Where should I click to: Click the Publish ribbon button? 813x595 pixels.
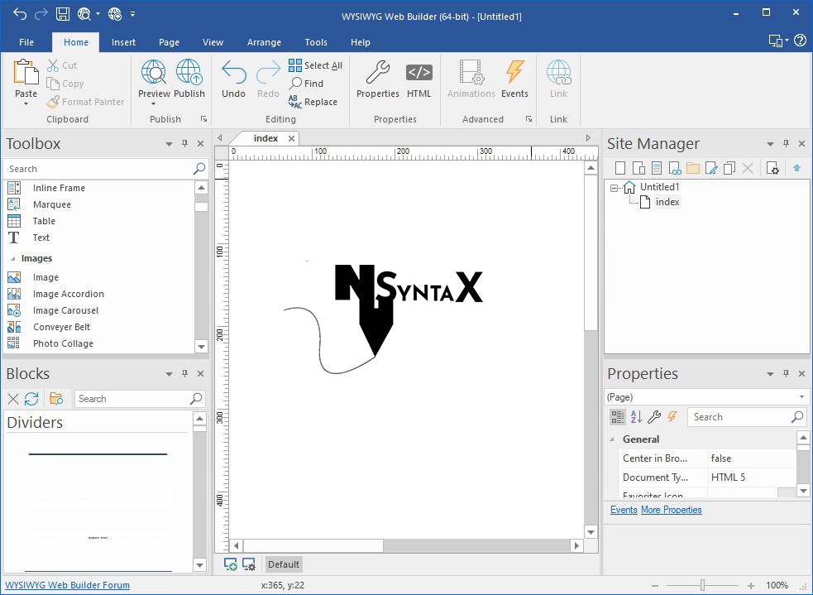(x=189, y=79)
